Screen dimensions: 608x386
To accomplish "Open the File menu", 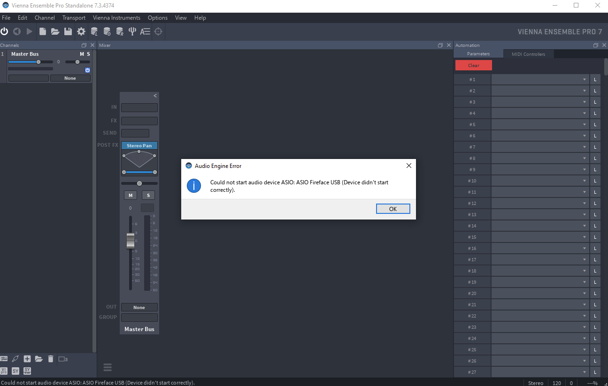I will tap(6, 18).
